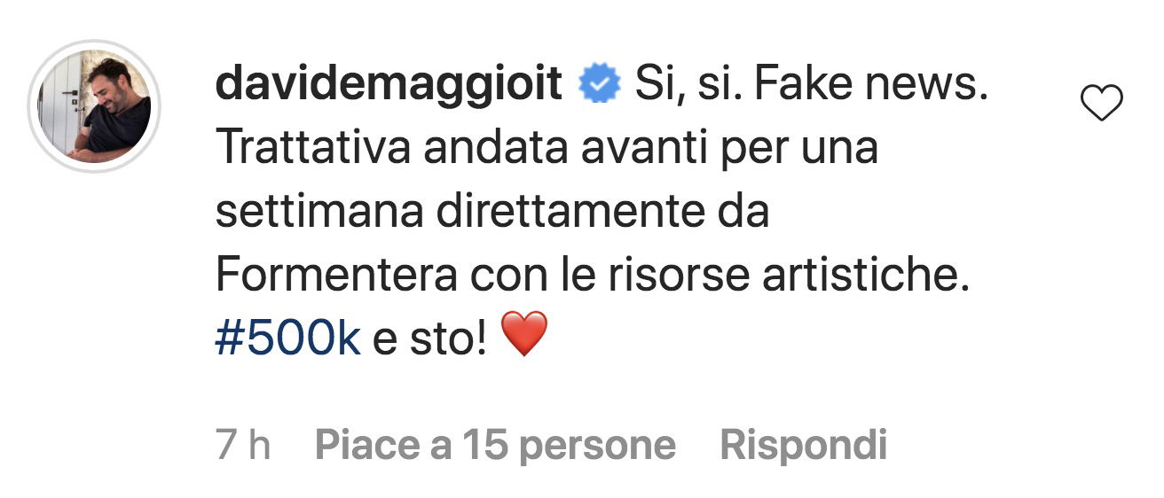1164x498 pixels.
Task: Reply to the comment with Rispondi
Action: (804, 446)
